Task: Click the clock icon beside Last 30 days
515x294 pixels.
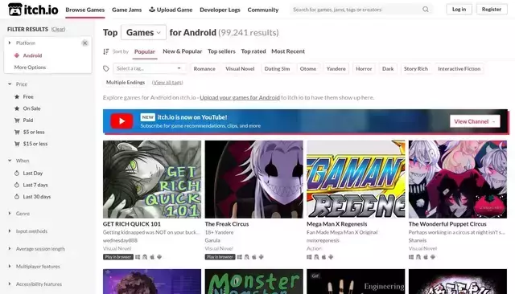Action: pyautogui.click(x=17, y=197)
